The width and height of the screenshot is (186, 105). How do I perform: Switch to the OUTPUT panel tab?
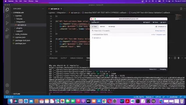pyautogui.click(x=64, y=58)
